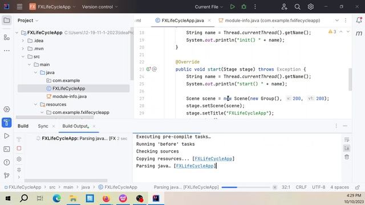Change the 4 spaces indent setting

coord(340,187)
